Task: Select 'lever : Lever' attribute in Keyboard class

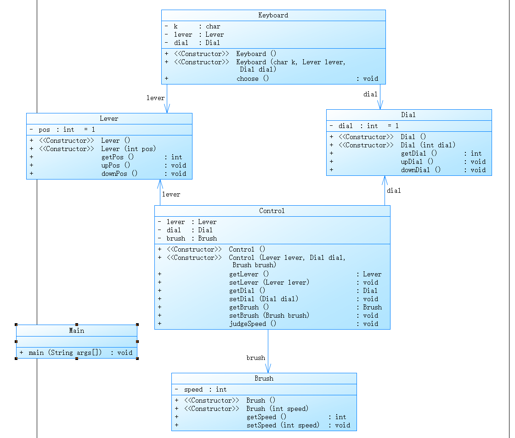Action: tap(194, 34)
